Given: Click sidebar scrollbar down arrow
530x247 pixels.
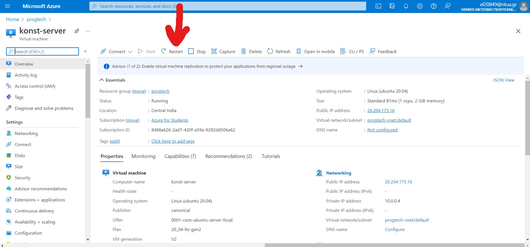Looking at the screenshot, I should tap(88, 240).
